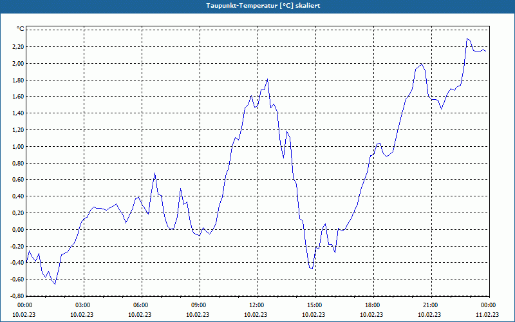Click the '1,60' y-axis tick label
Screen dimensions: 515x322
(19, 97)
